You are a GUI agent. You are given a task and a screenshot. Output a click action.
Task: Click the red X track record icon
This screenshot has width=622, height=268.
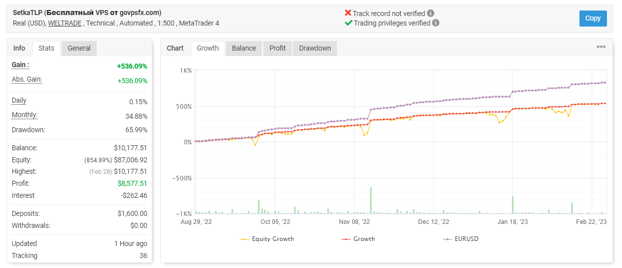[x=348, y=14]
